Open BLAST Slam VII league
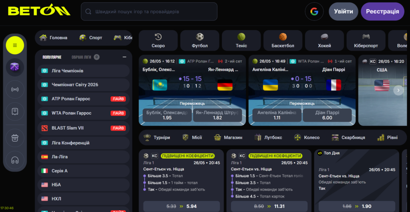 (84, 128)
